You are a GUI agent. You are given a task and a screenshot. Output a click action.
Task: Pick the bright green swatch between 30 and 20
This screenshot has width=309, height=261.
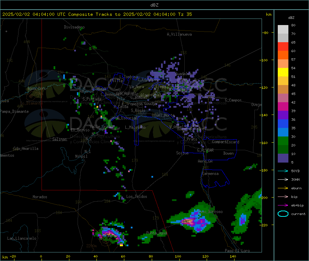[283, 141]
